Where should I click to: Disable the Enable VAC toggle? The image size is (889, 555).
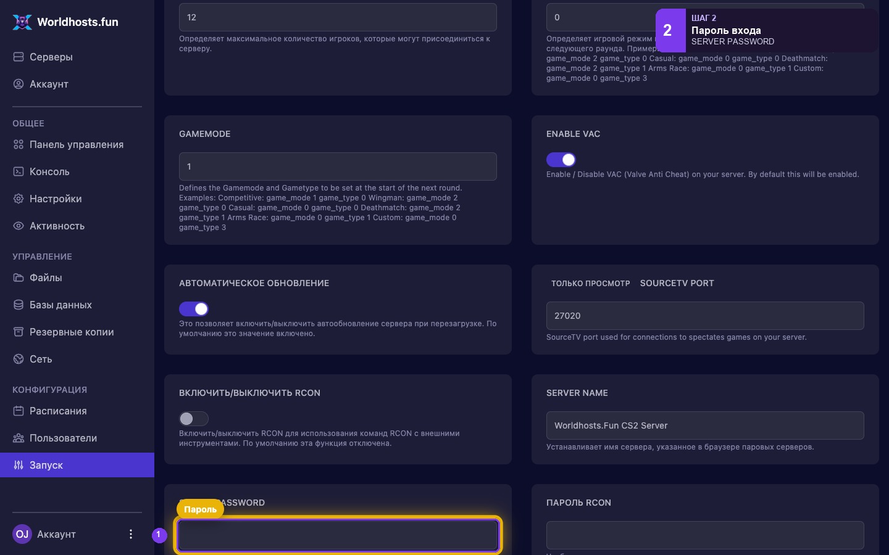[561, 160]
